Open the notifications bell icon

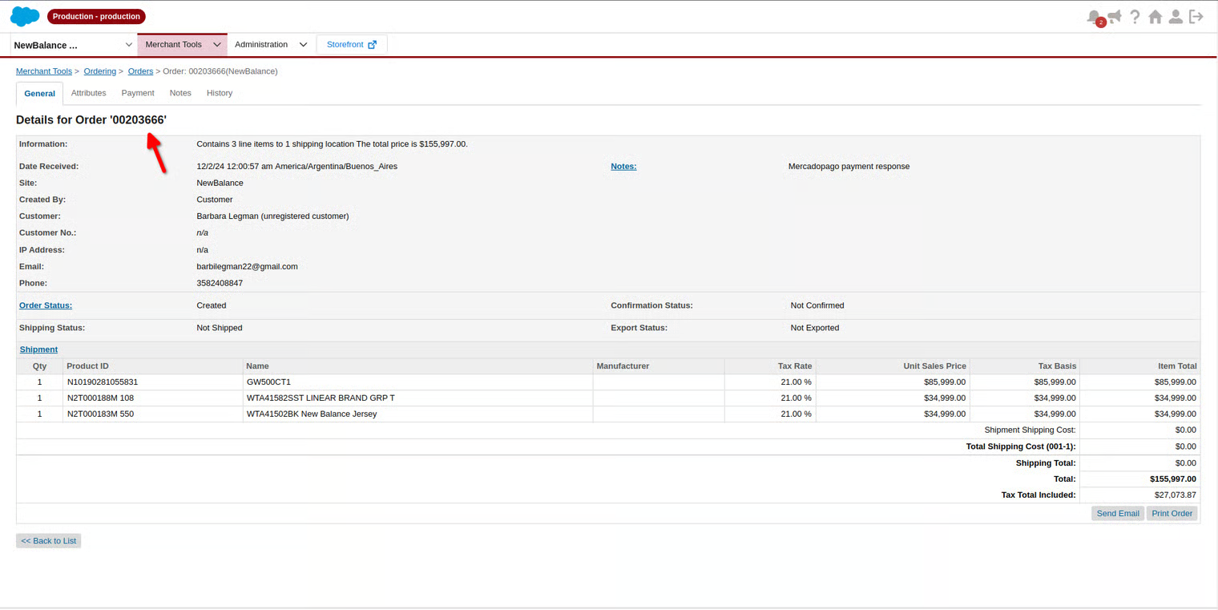1093,17
